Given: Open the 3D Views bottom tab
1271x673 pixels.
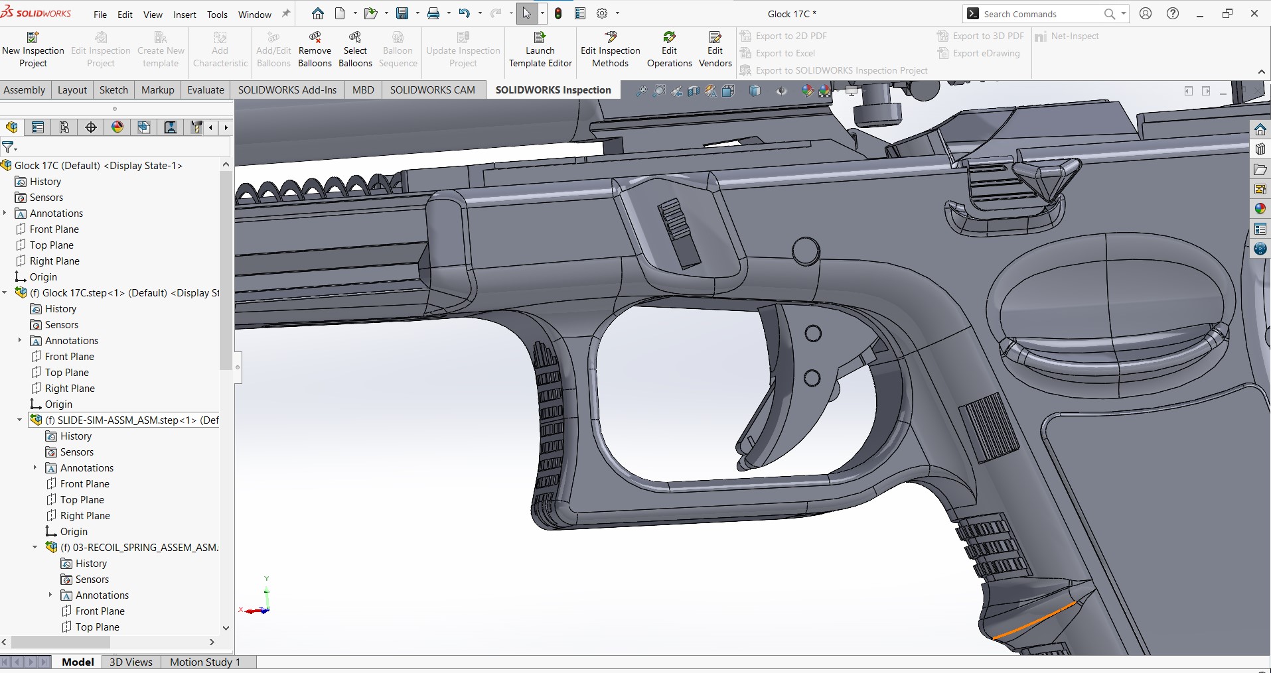Looking at the screenshot, I should point(131,662).
